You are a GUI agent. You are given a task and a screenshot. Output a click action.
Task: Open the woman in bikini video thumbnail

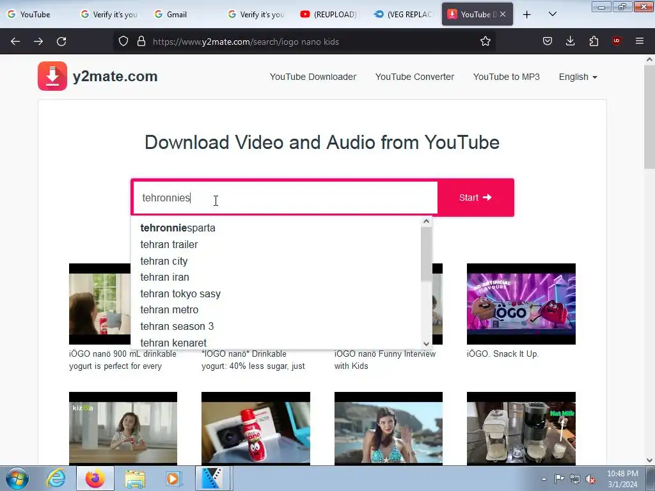pos(388,428)
